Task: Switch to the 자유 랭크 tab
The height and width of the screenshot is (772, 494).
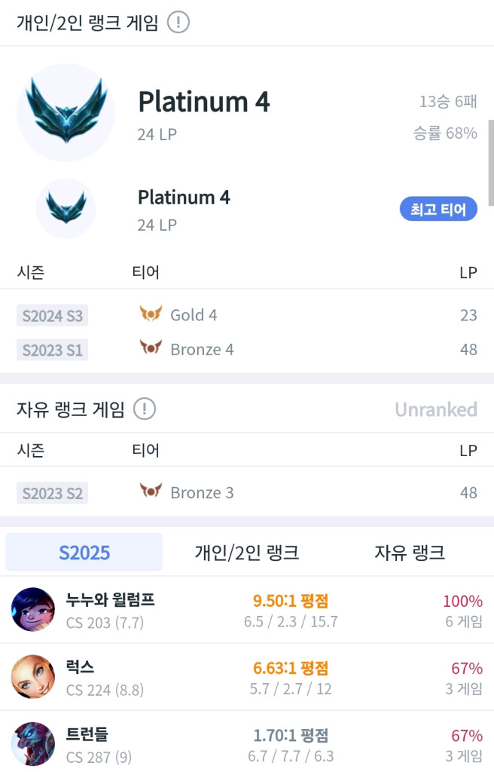Action: pyautogui.click(x=407, y=553)
